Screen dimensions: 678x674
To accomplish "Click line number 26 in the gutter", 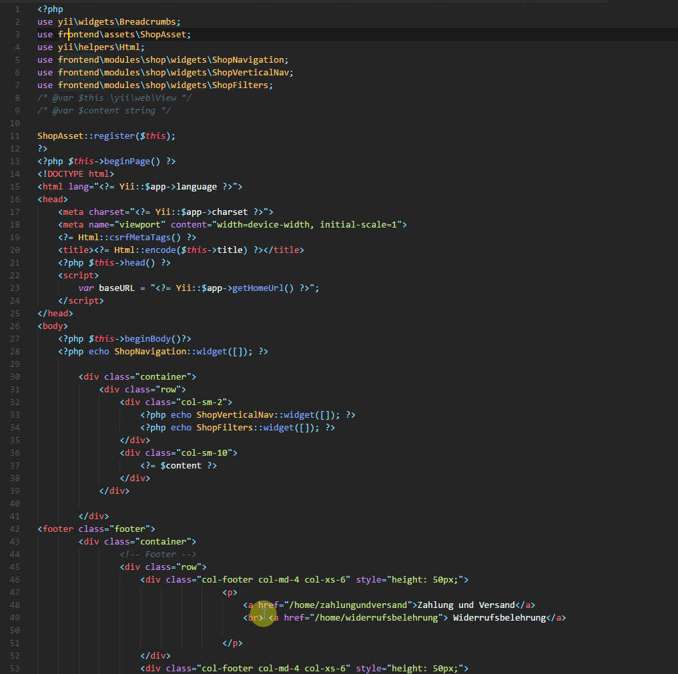I will 15,326.
